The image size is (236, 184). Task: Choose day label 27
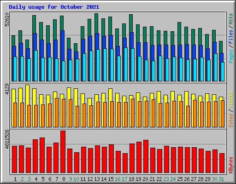[x=194, y=179]
